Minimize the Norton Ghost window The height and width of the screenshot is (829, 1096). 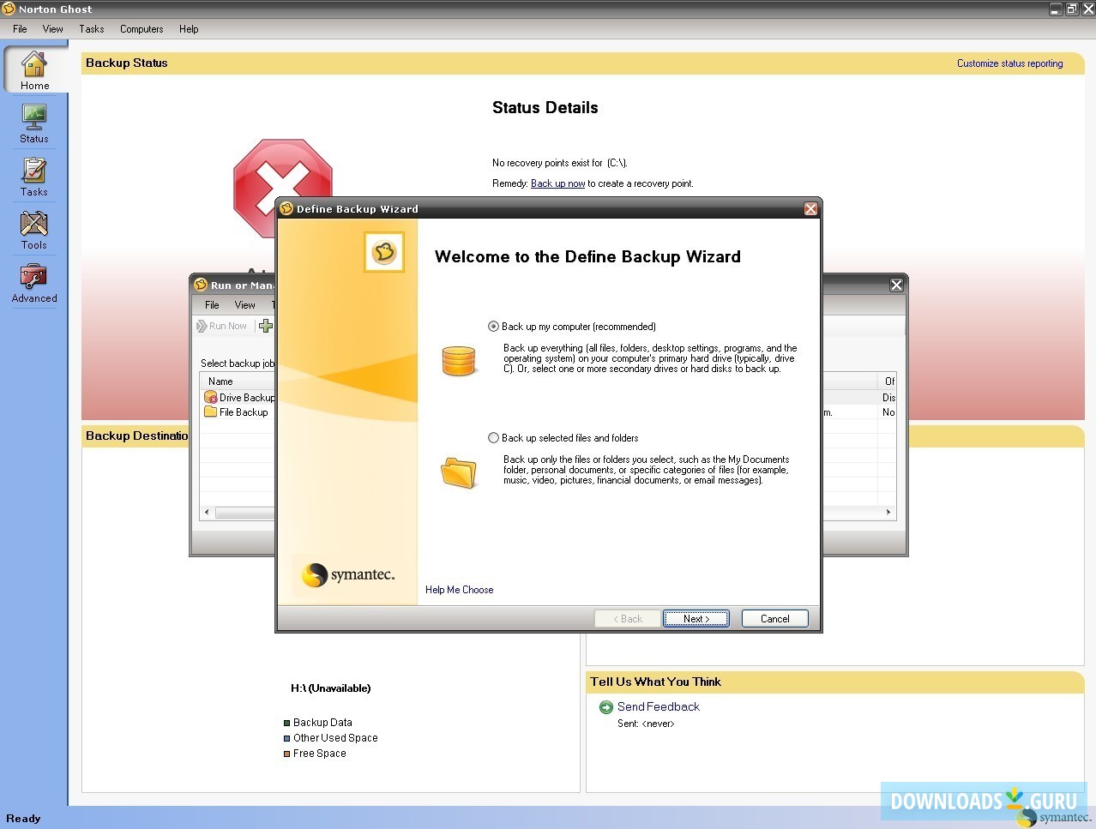pos(1056,9)
